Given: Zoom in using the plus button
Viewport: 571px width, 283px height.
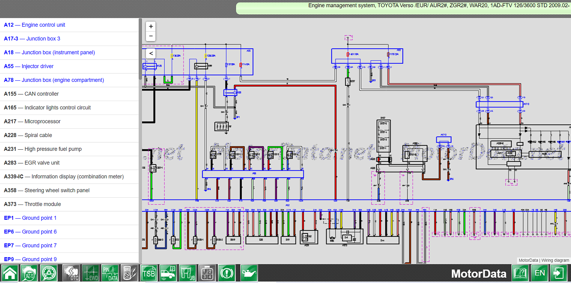Looking at the screenshot, I should [x=150, y=26].
